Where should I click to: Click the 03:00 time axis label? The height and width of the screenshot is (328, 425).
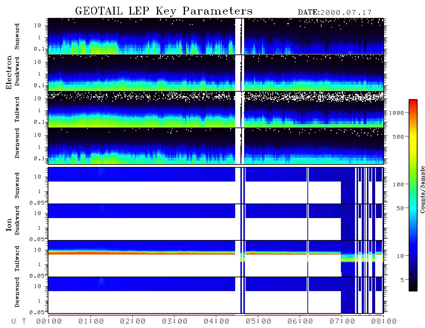point(175,322)
